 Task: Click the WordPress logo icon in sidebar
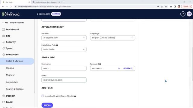(4, 55)
